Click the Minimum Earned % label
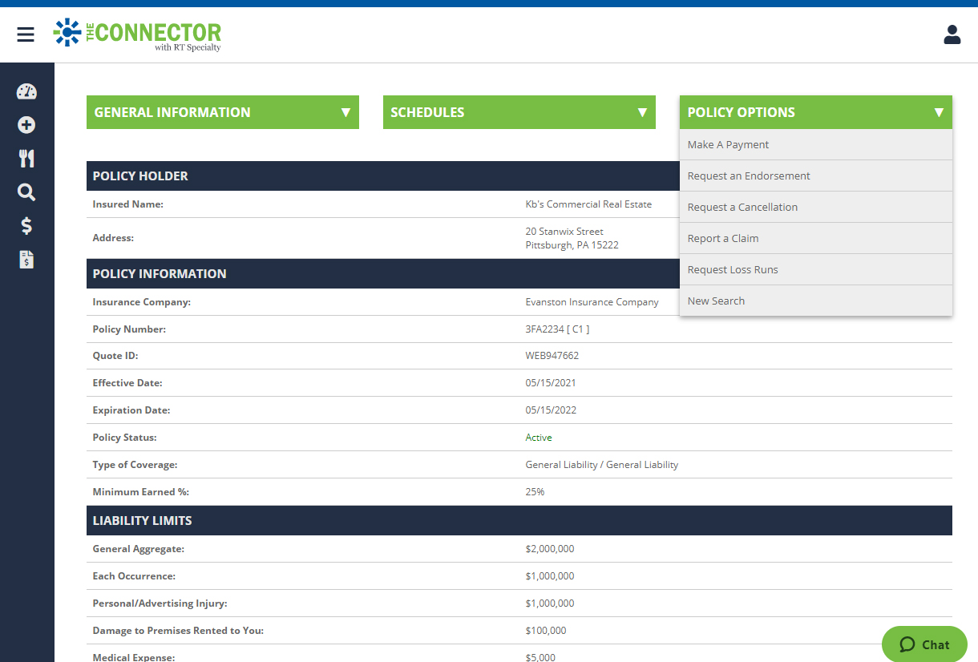The width and height of the screenshot is (978, 662). coord(140,492)
